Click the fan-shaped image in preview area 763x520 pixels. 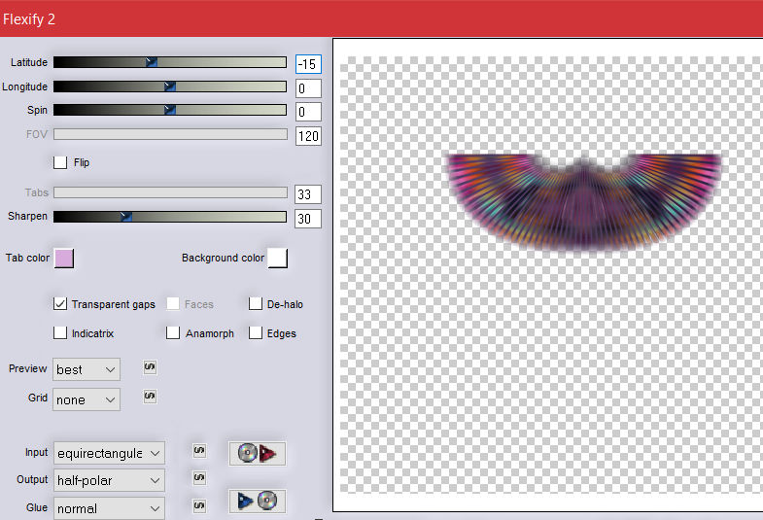[584, 203]
